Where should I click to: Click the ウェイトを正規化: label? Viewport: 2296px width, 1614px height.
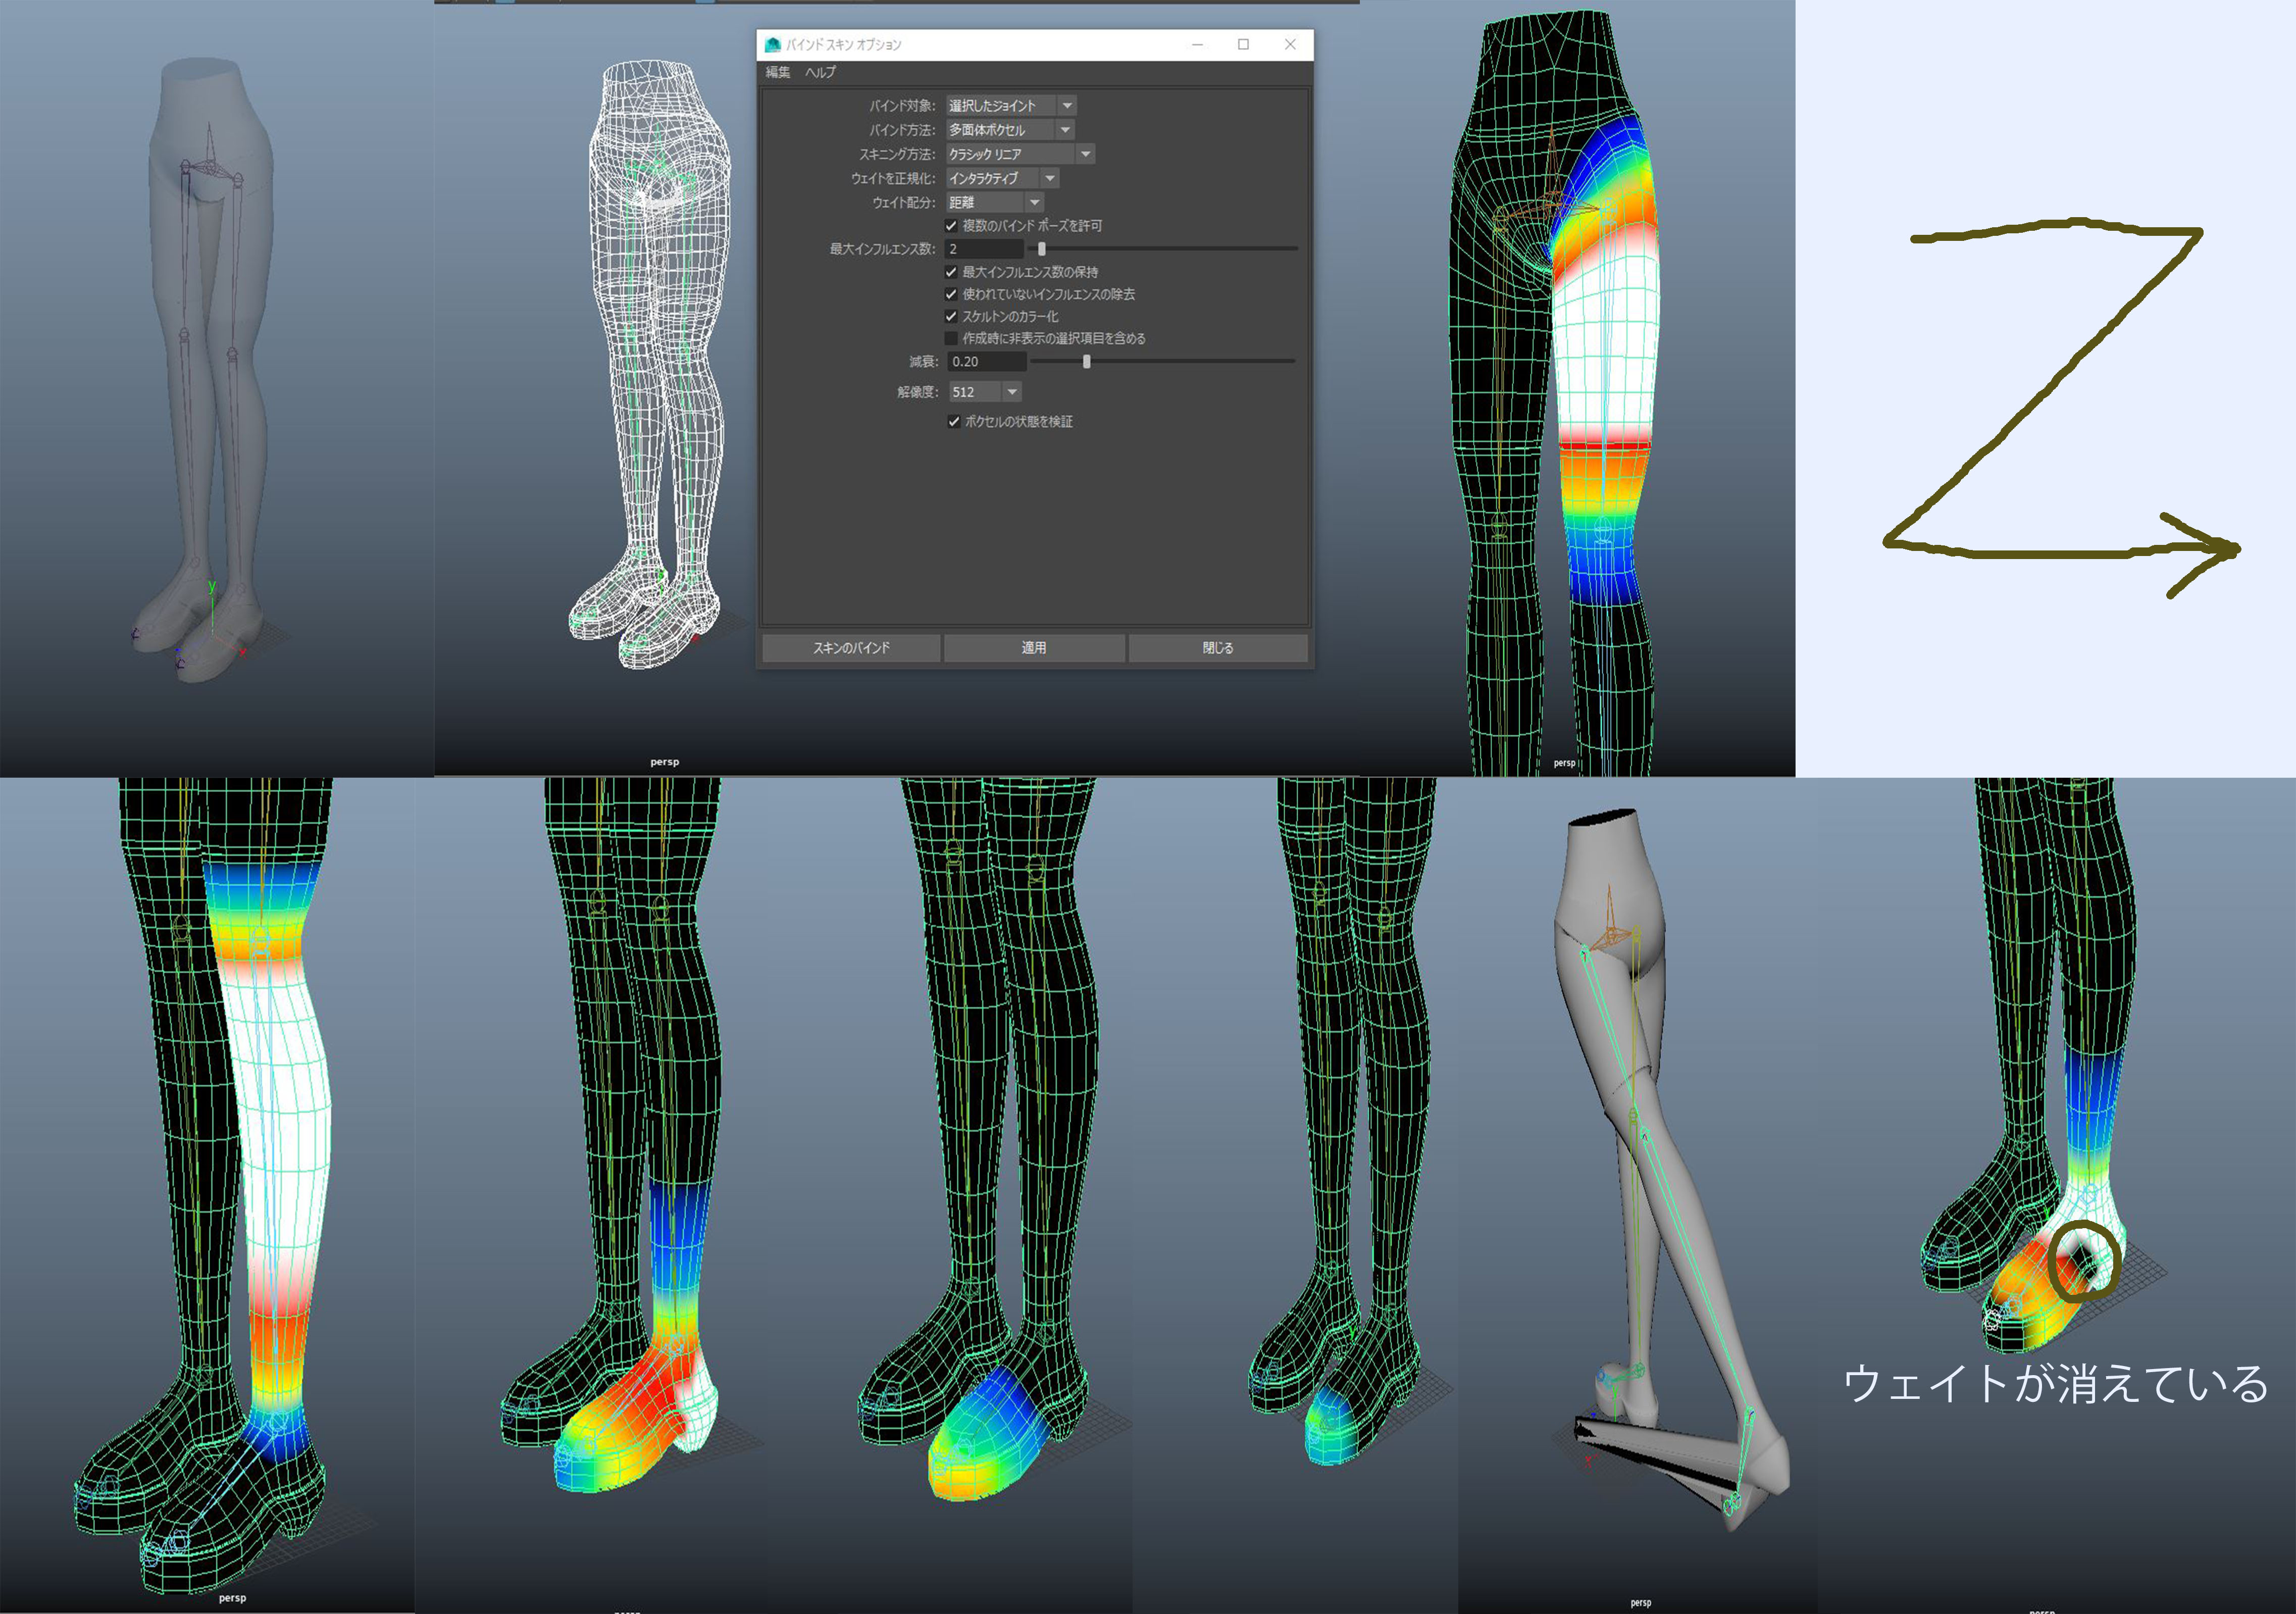click(894, 178)
